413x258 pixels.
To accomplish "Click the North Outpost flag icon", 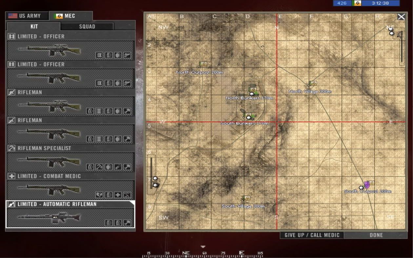I will click(x=203, y=64).
